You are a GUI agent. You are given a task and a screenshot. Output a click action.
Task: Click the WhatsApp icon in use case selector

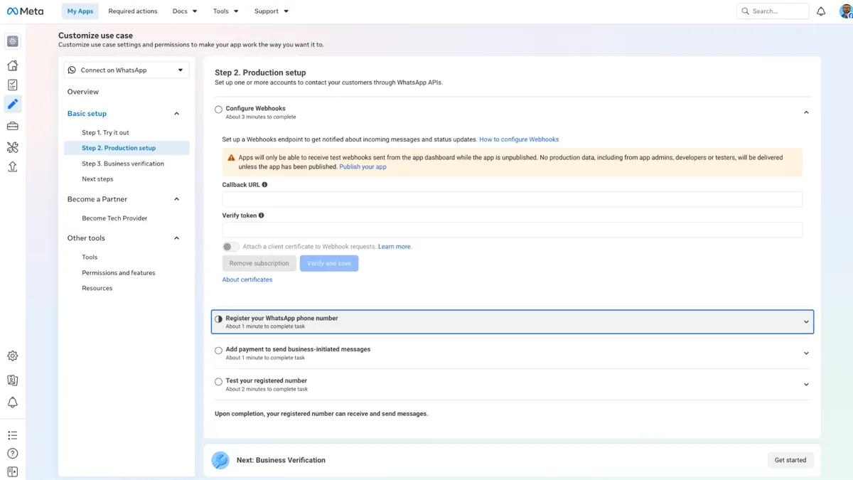pos(72,70)
